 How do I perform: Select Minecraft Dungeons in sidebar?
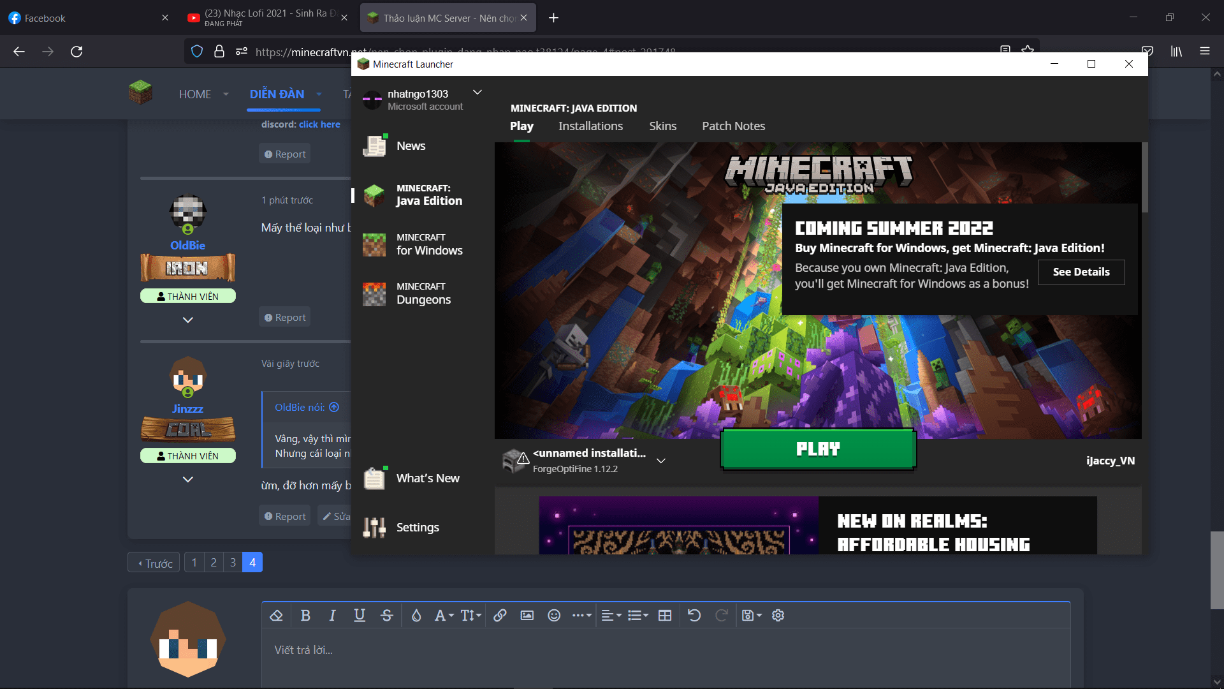(423, 293)
